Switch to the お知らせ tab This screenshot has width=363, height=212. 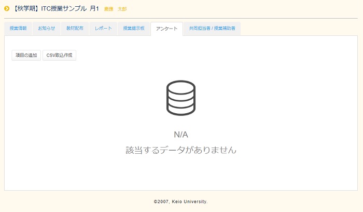(x=46, y=29)
